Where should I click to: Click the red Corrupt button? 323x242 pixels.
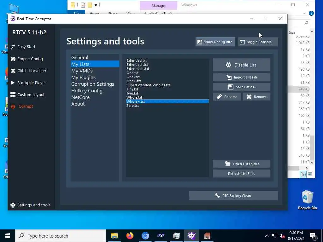coord(22,107)
